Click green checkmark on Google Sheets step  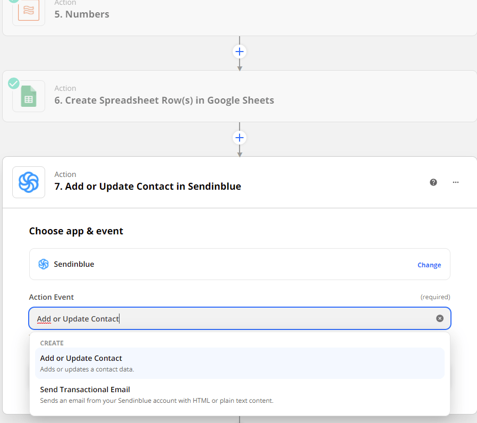pos(14,83)
